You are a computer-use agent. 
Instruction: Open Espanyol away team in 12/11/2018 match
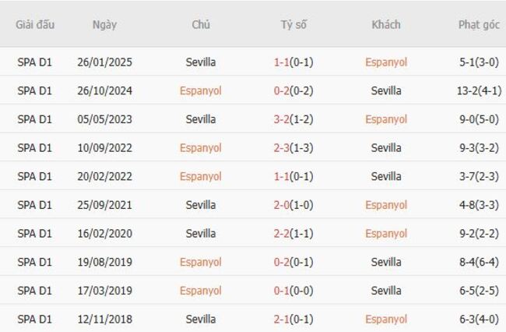click(386, 320)
